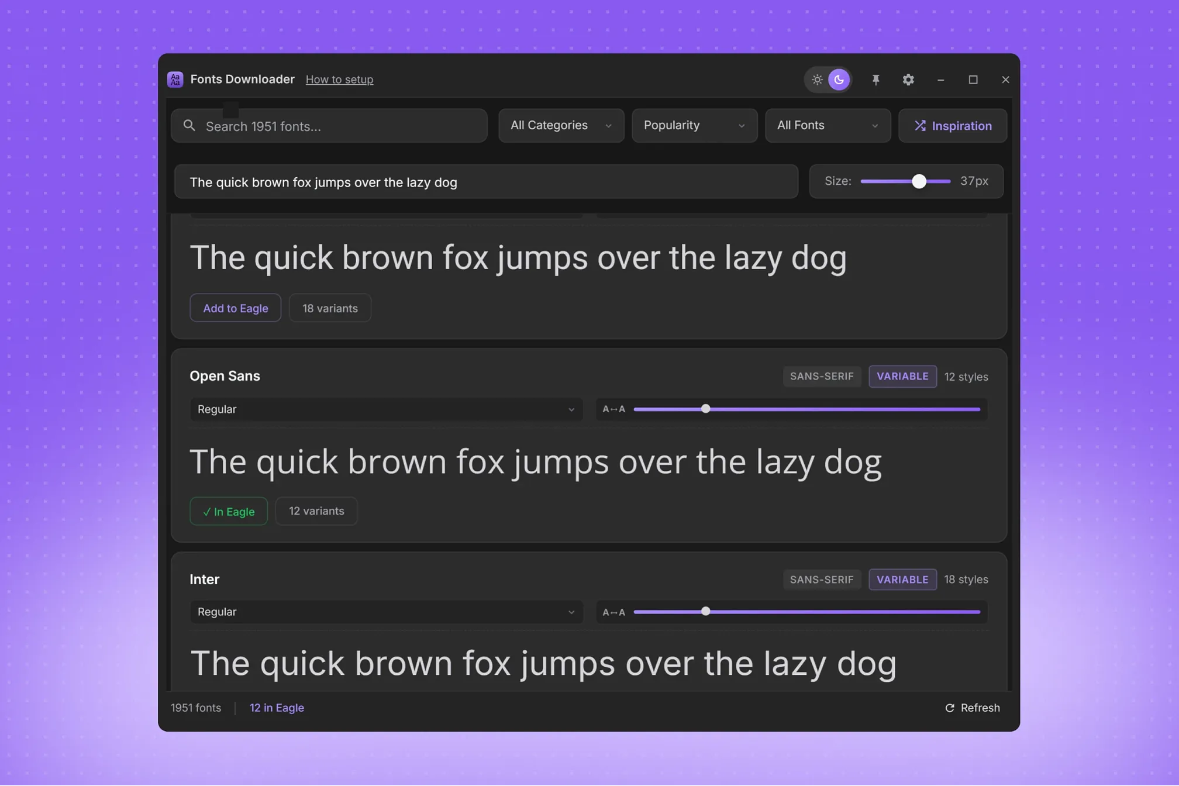The width and height of the screenshot is (1179, 786).
Task: Click the Fonts Downloader app logo icon
Action: 175,80
